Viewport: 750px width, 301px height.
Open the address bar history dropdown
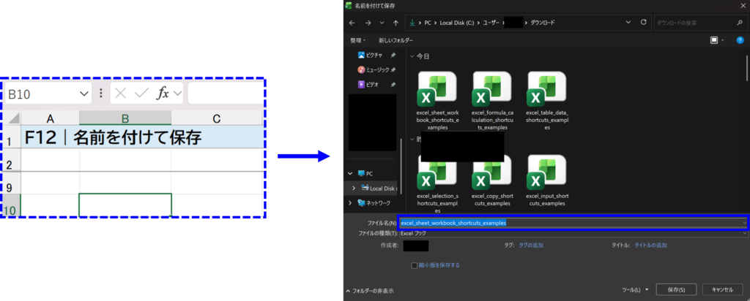tap(628, 22)
